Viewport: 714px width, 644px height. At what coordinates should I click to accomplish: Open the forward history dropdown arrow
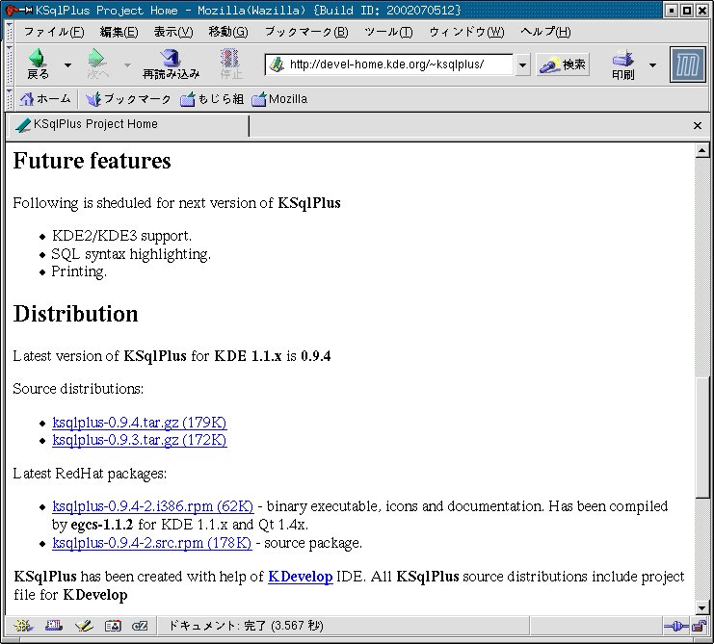pyautogui.click(x=127, y=65)
